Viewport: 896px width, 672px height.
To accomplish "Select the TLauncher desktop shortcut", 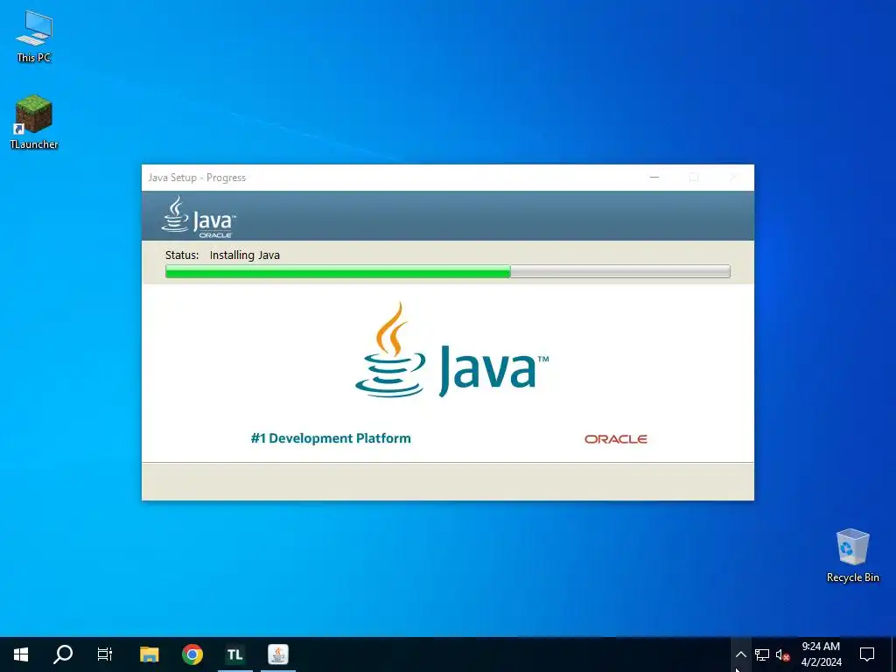I will (x=34, y=122).
